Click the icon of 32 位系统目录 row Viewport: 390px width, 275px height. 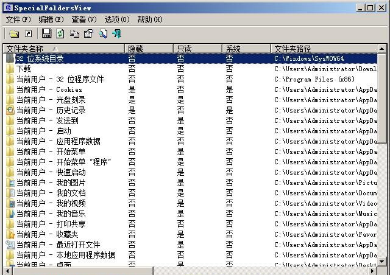(10, 58)
